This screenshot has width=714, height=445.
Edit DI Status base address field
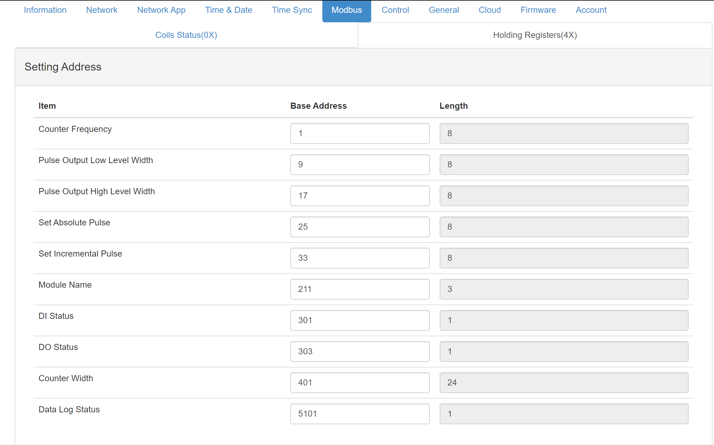[360, 320]
